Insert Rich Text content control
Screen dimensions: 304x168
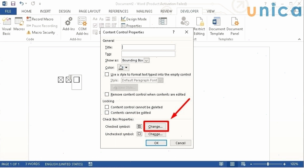(x=95, y=19)
